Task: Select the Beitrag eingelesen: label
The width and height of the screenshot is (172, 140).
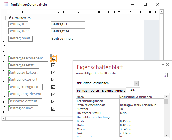Action: (x=27, y=94)
